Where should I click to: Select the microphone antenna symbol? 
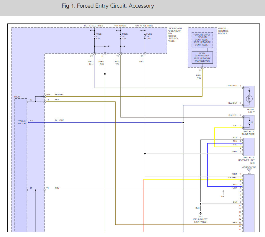pos(249,171)
